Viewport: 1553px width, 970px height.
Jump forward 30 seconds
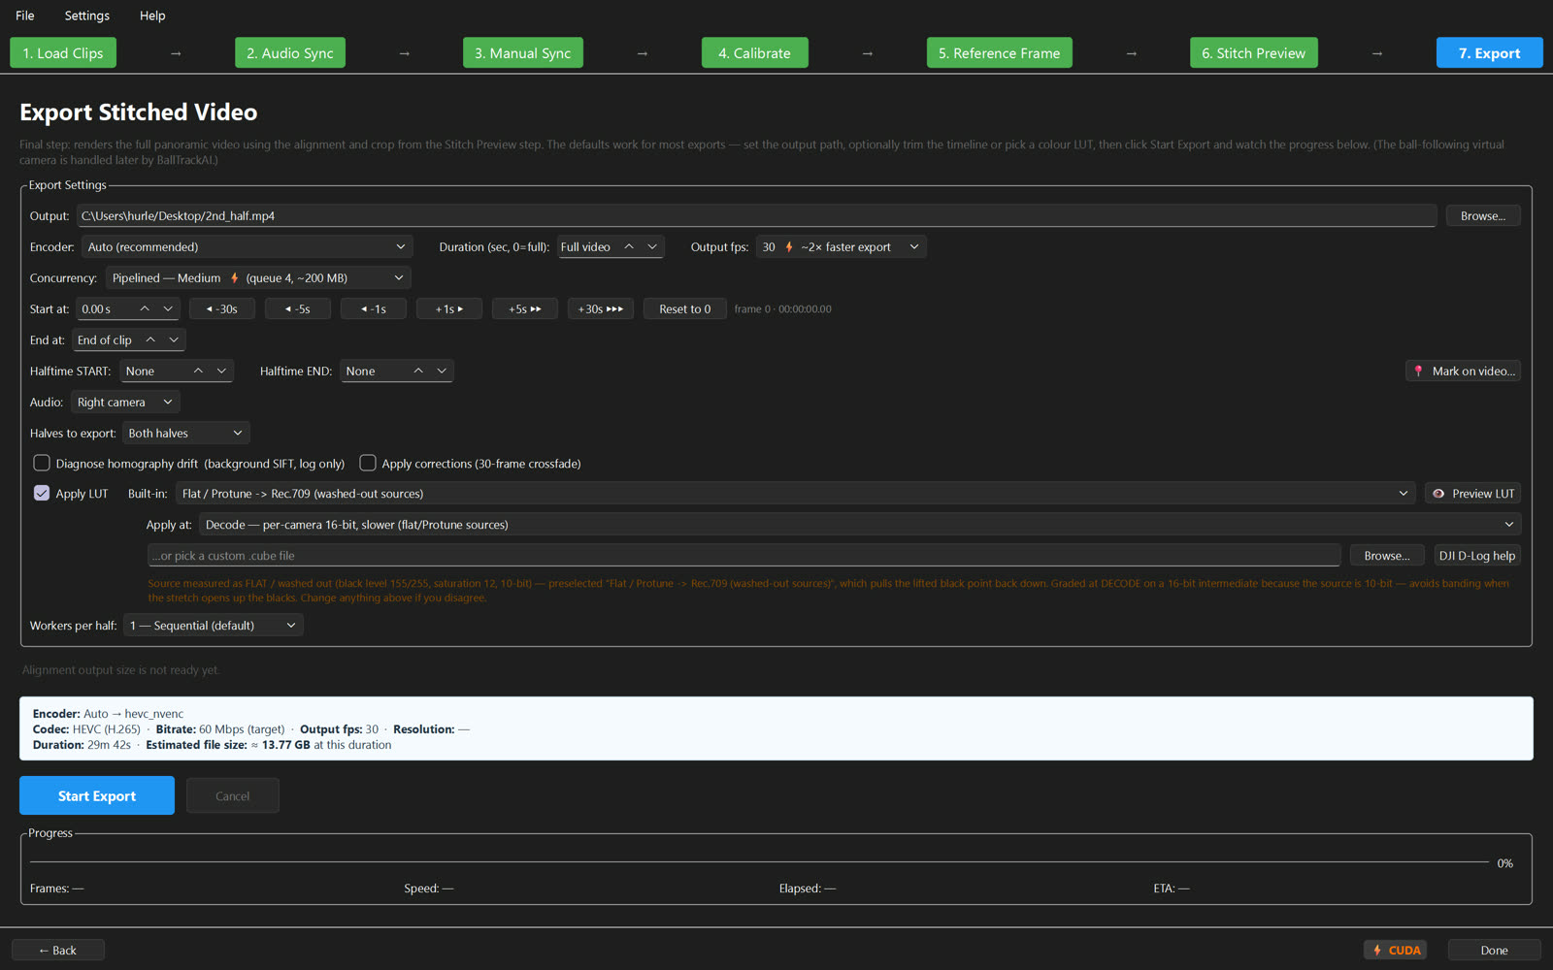(x=601, y=308)
